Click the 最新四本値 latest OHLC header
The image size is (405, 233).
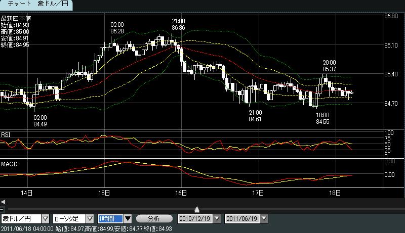(16, 19)
